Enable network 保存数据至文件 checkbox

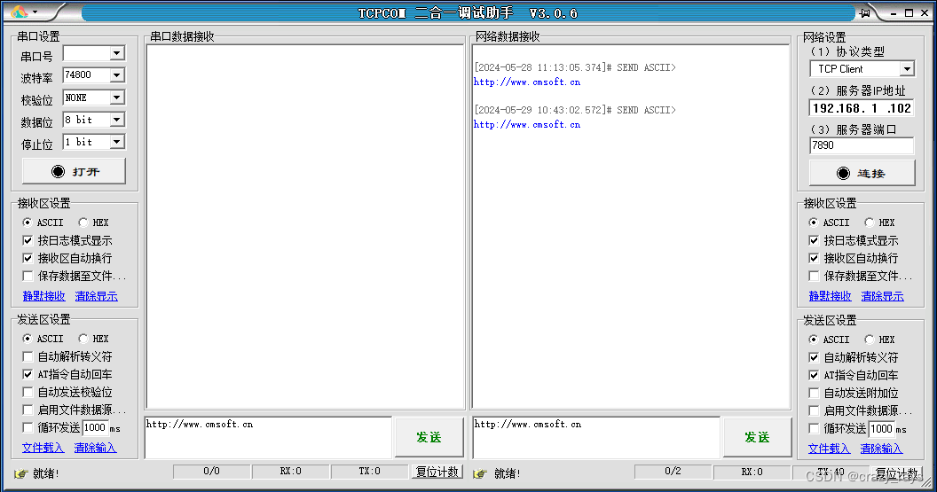(x=814, y=276)
